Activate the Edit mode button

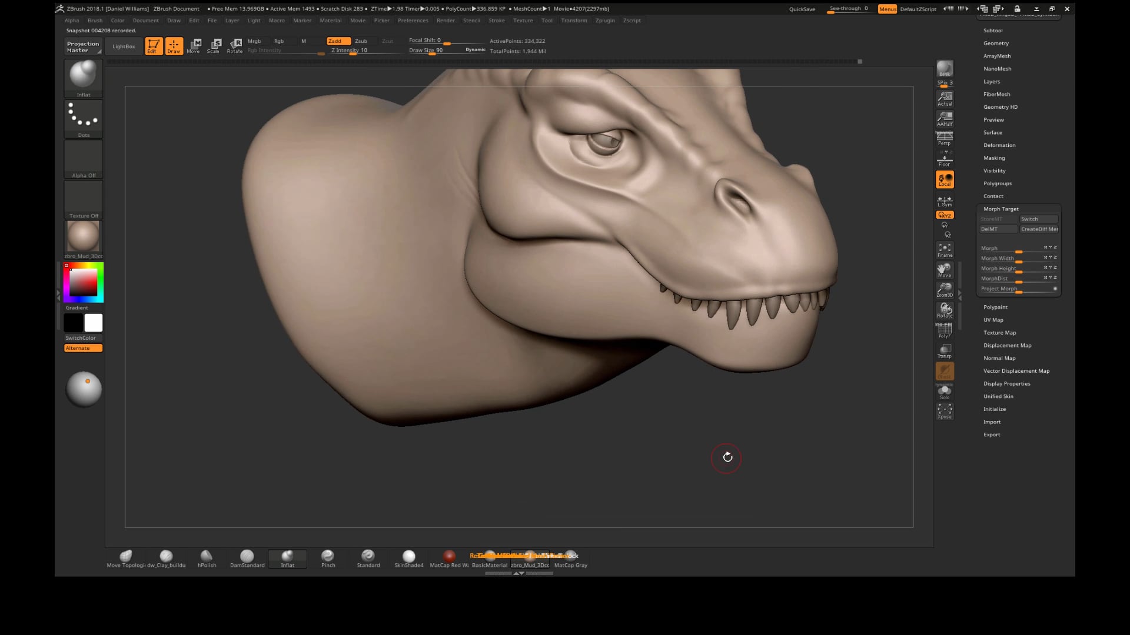coord(154,46)
